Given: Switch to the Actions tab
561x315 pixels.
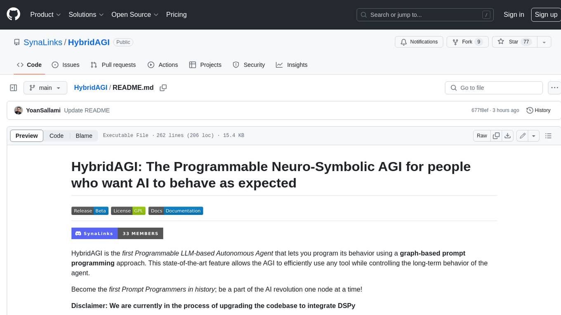Looking at the screenshot, I should [163, 65].
